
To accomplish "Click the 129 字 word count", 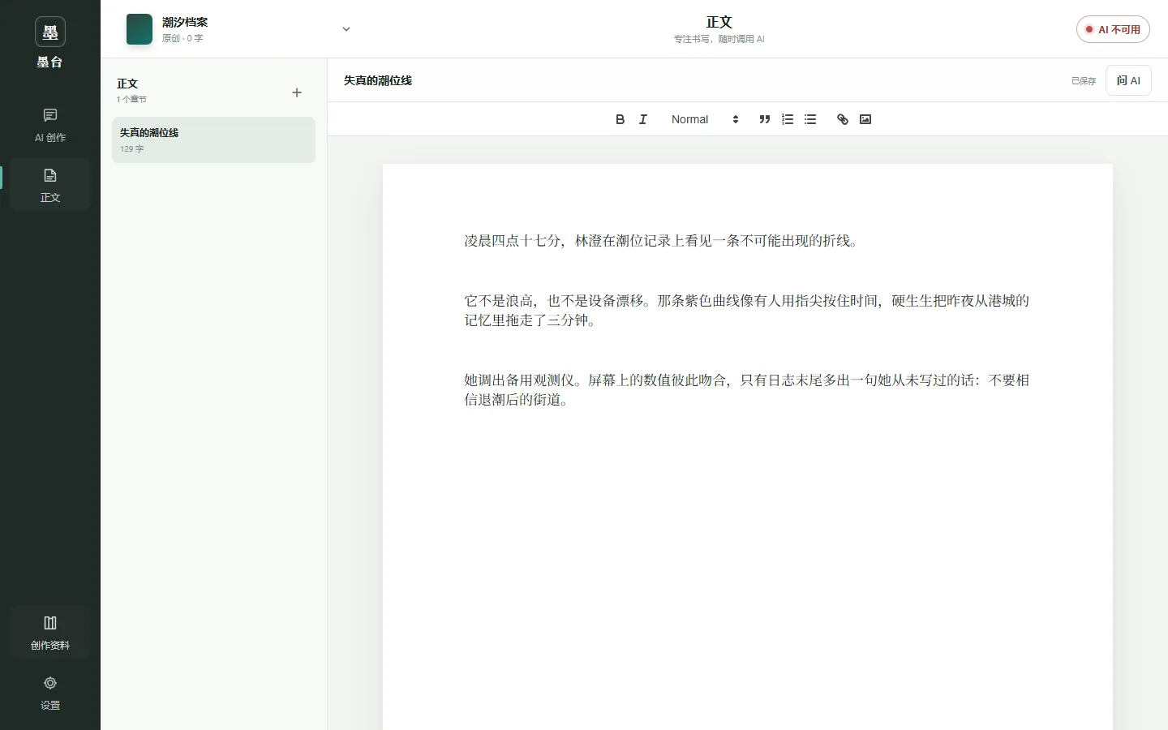I will click(x=132, y=149).
